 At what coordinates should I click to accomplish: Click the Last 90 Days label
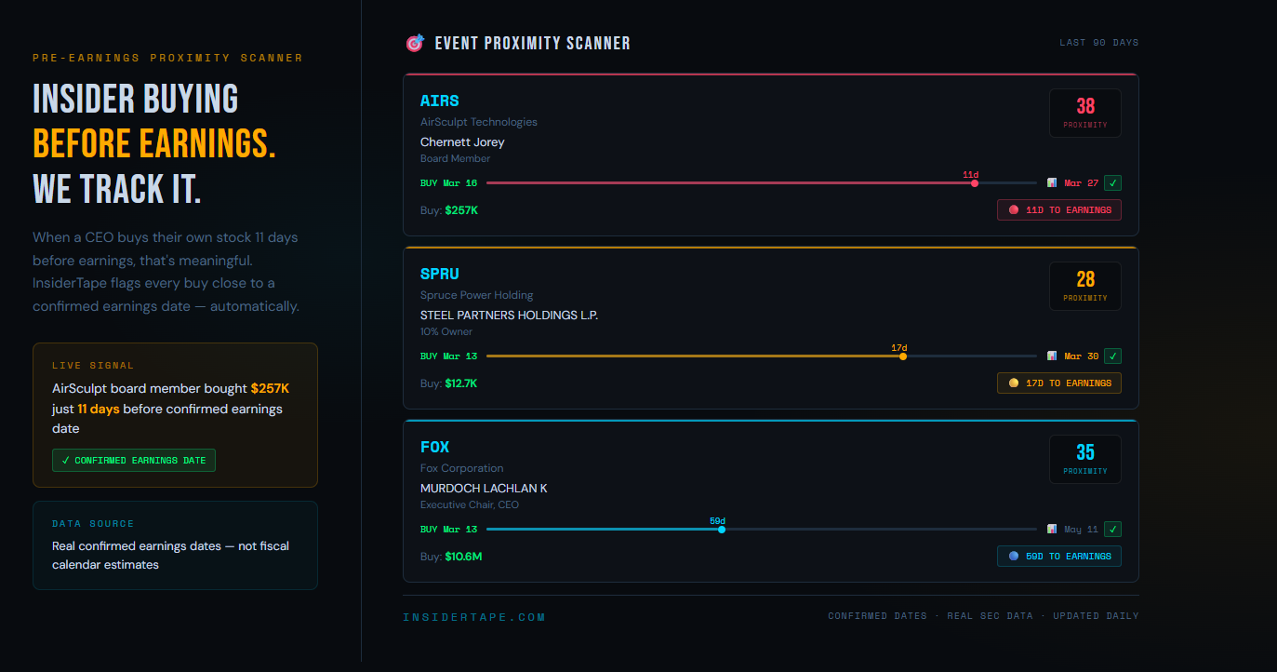[1099, 43]
